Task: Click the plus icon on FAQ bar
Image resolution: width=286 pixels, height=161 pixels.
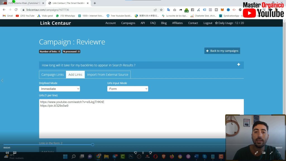Action: pyautogui.click(x=239, y=65)
